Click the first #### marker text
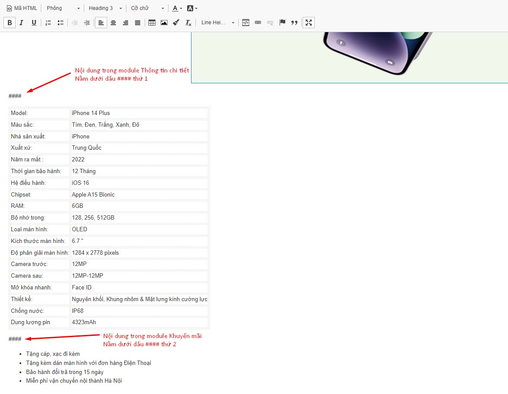This screenshot has height=394, width=508. [15, 96]
